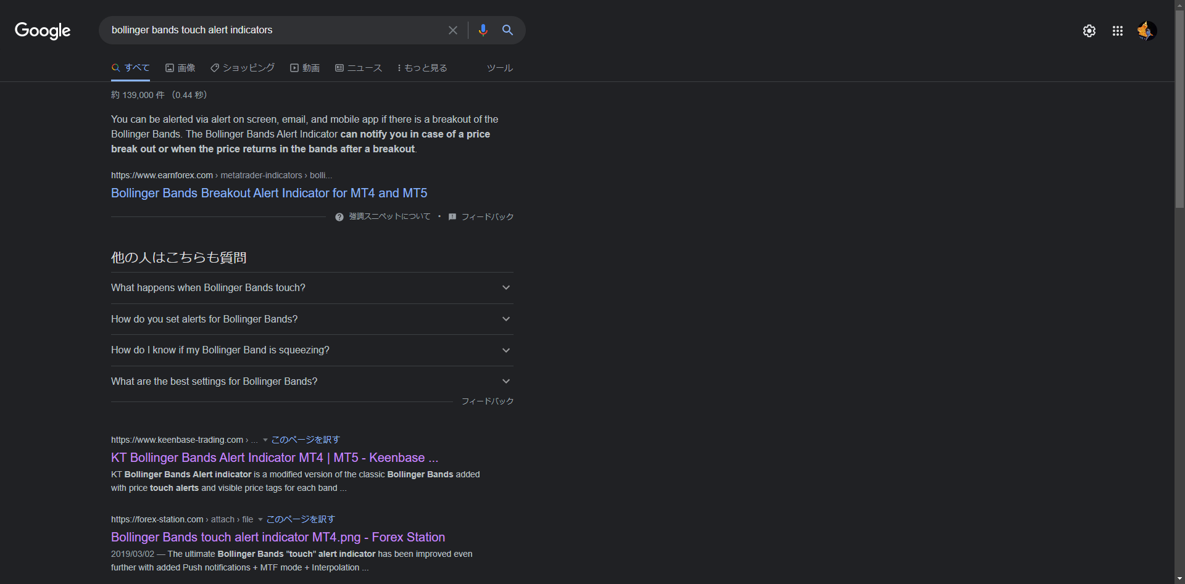
Task: Click the 他の人はこちらも質問 heading
Action: [x=179, y=258]
